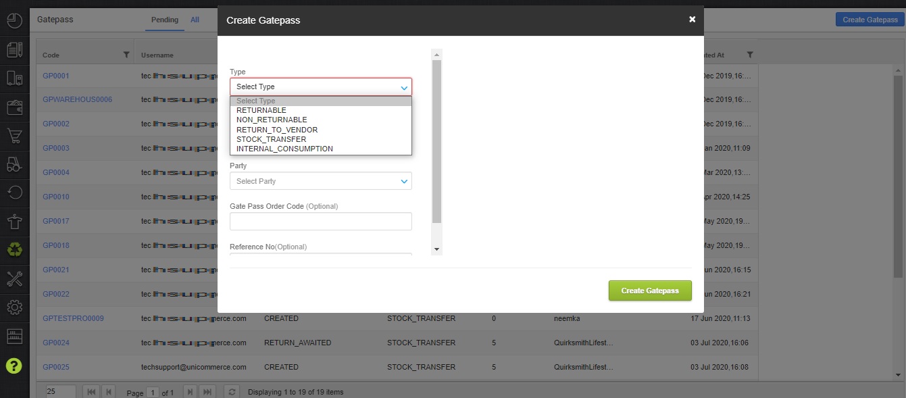The width and height of the screenshot is (906, 398).
Task: Click the devices sidebar icon
Action: coord(15,78)
